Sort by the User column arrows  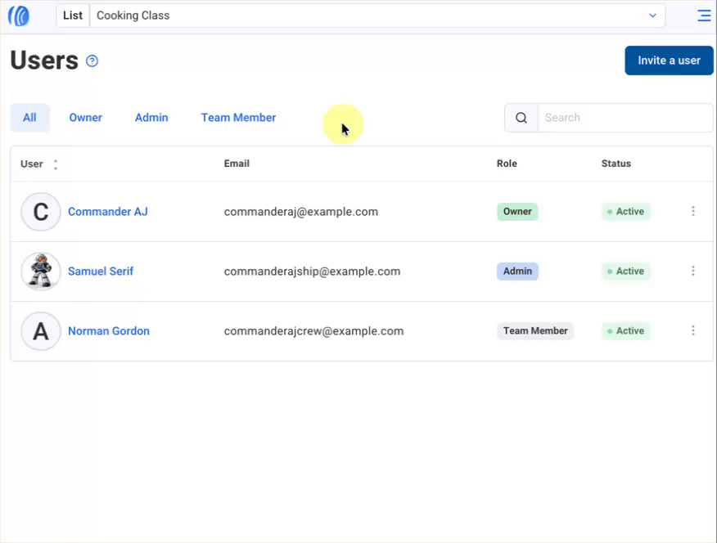pyautogui.click(x=56, y=164)
